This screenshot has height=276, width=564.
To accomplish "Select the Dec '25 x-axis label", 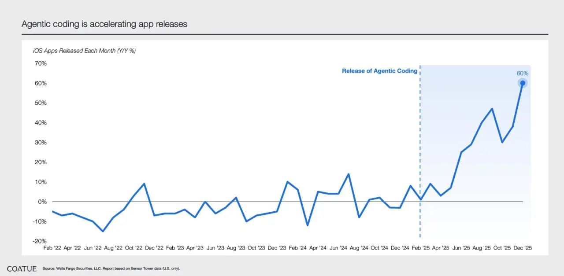I will pos(523,248).
